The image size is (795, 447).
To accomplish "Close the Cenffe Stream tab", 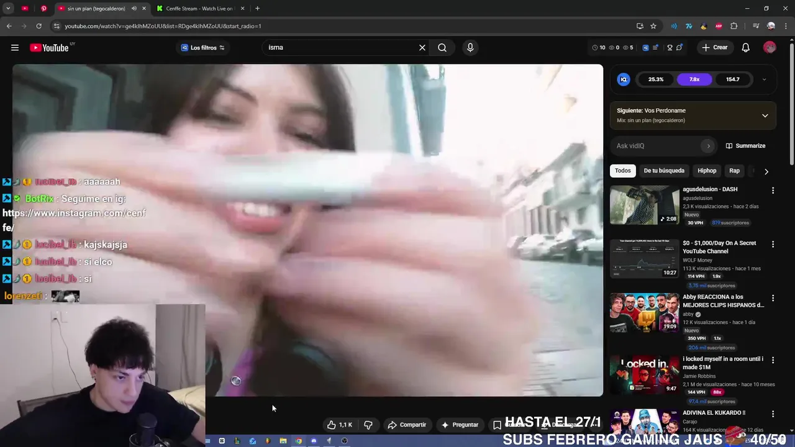I will [x=243, y=9].
